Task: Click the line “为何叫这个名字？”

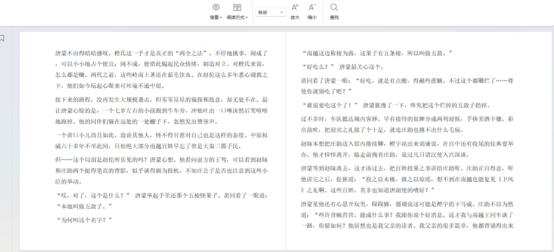Action: [x=84, y=220]
